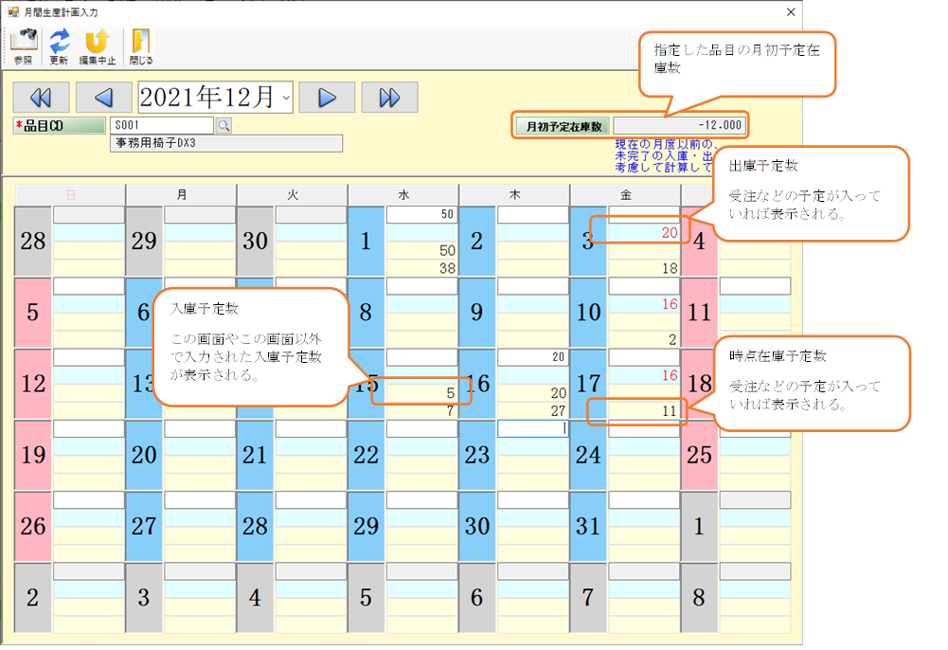Click the 参照 (reference) toolbar icon
Screen dimensions: 948x650
pos(23,45)
